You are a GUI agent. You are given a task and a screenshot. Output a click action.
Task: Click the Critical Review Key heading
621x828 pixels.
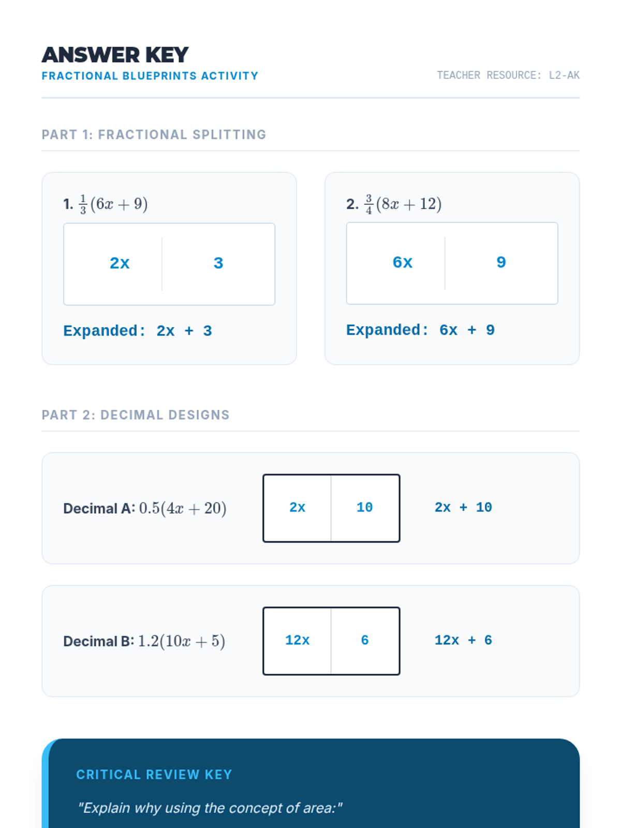point(154,775)
